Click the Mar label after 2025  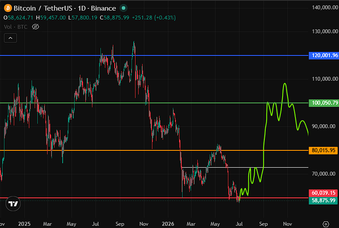[x=48, y=224]
